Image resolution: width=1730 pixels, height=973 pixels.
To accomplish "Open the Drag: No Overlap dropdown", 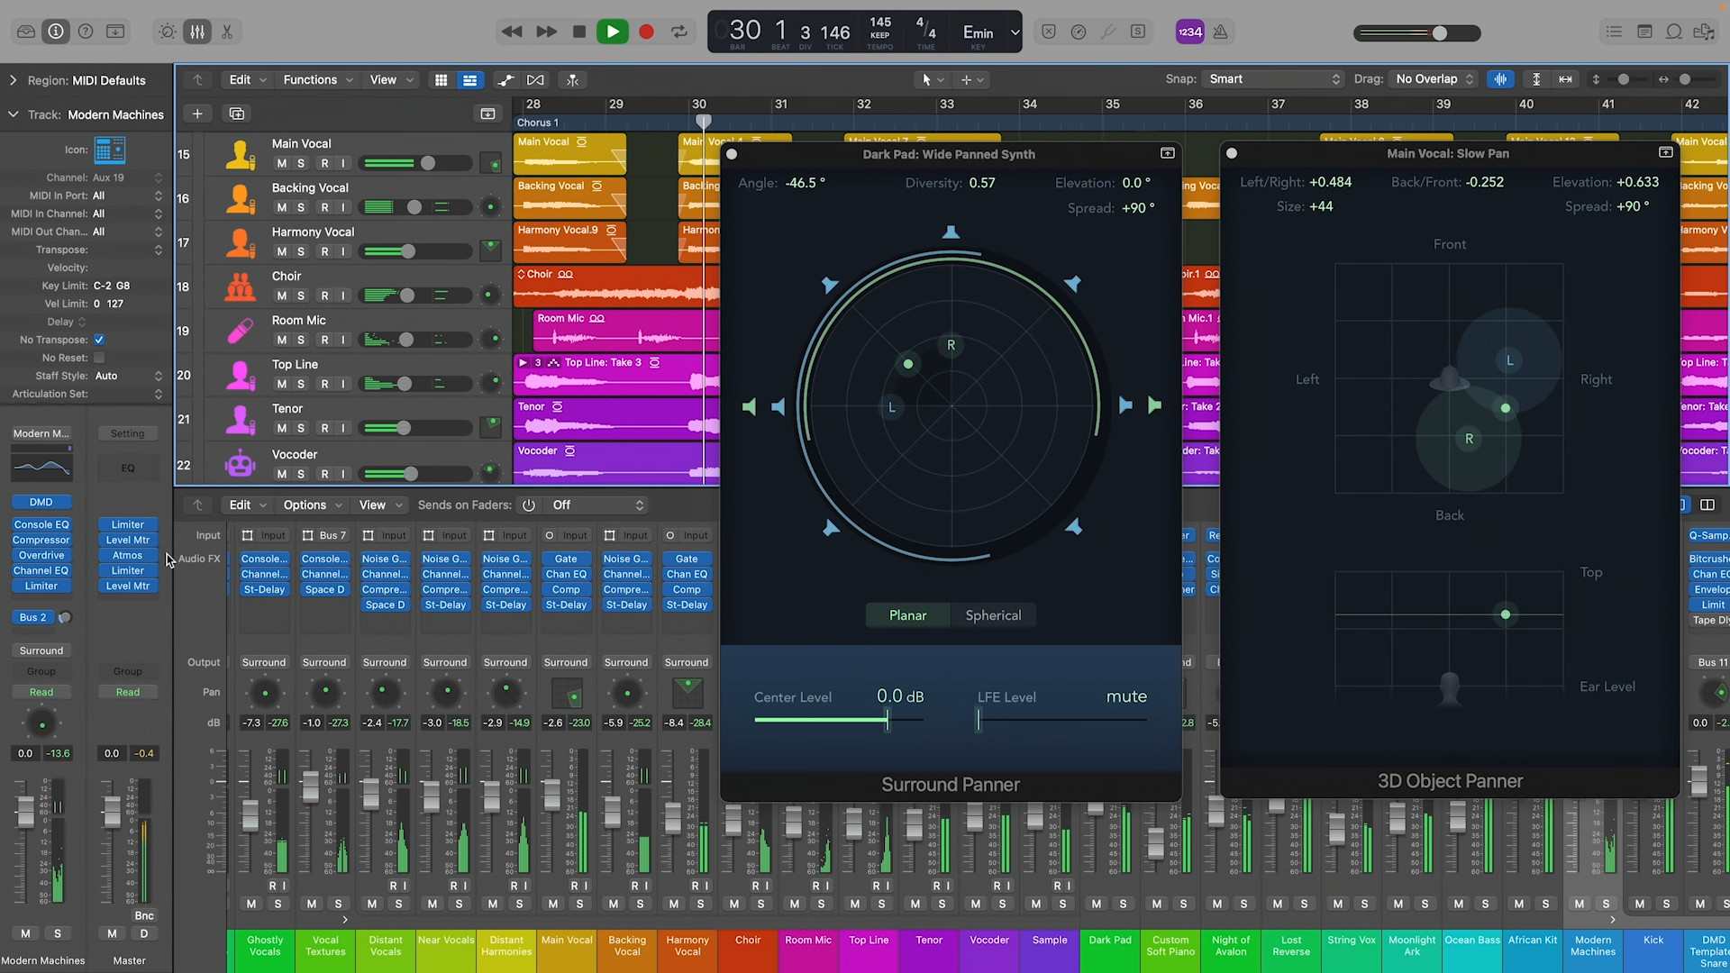I will coord(1433,79).
